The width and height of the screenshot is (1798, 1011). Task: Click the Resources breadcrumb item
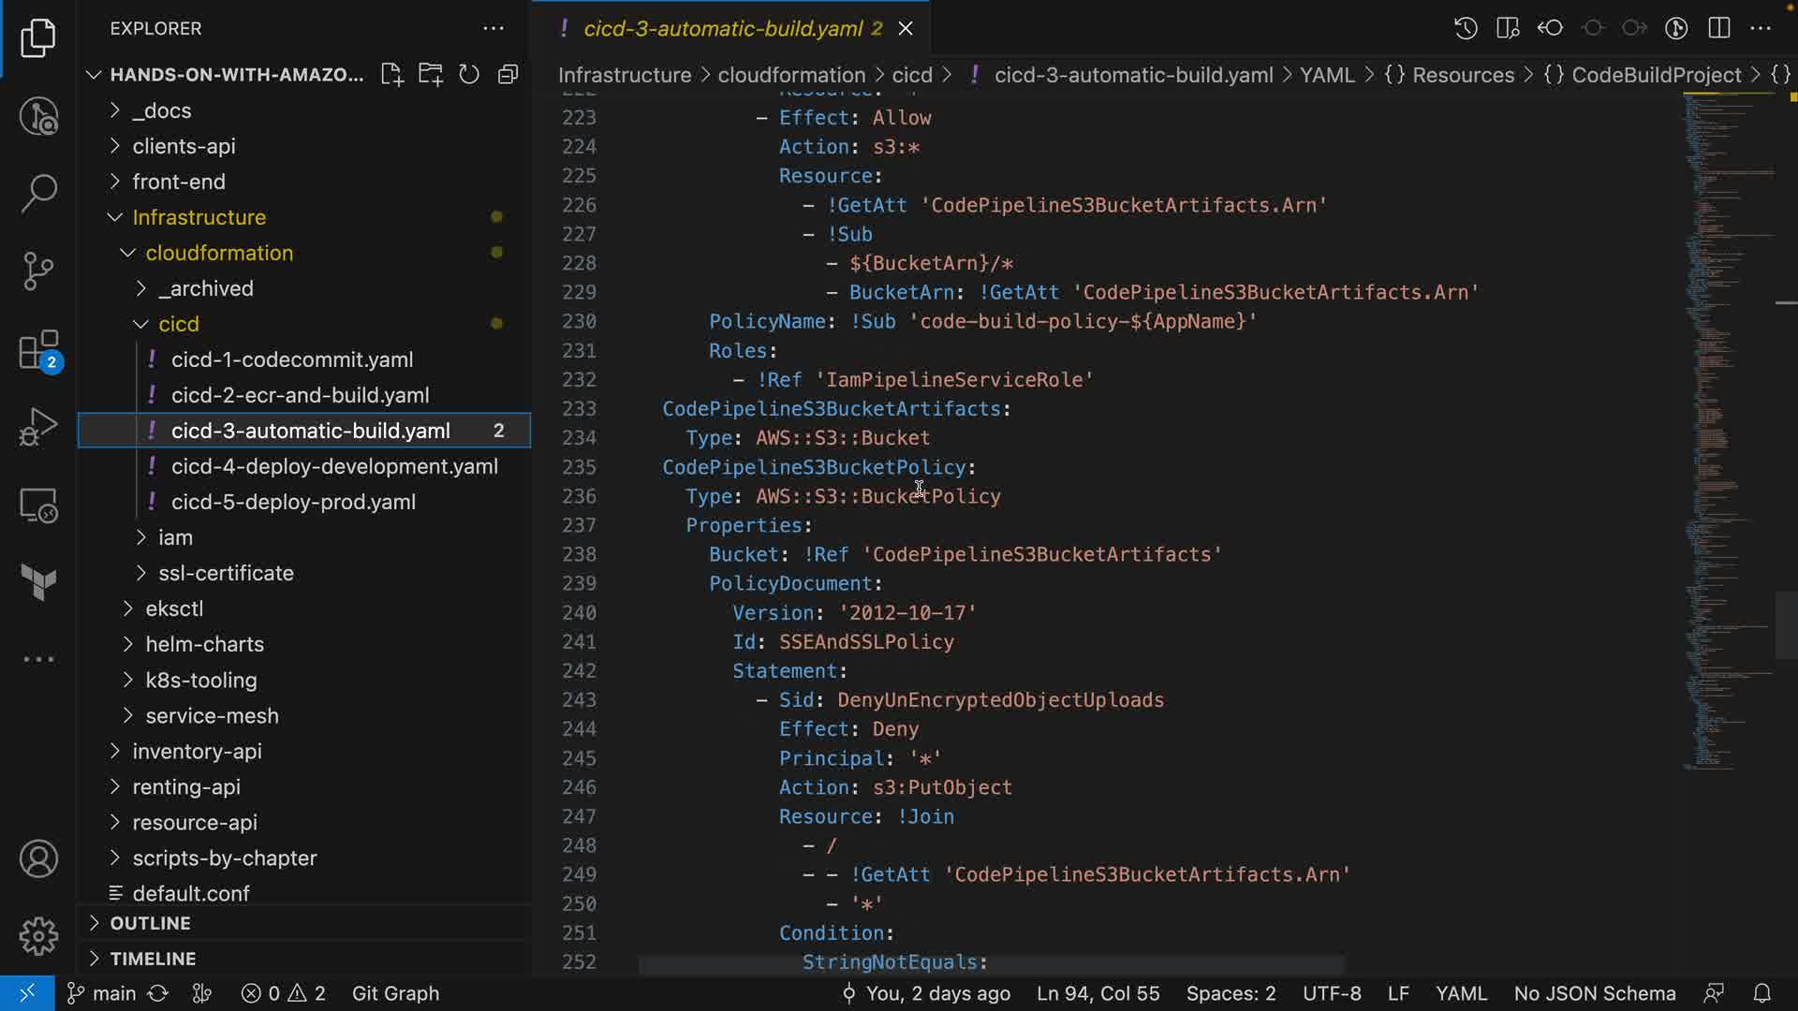[1463, 75]
